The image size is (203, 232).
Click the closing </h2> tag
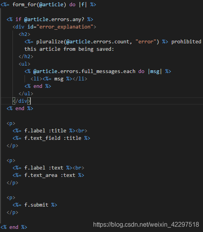(x=26, y=57)
